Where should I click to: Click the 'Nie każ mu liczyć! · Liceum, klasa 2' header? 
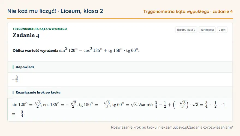click(x=55, y=11)
